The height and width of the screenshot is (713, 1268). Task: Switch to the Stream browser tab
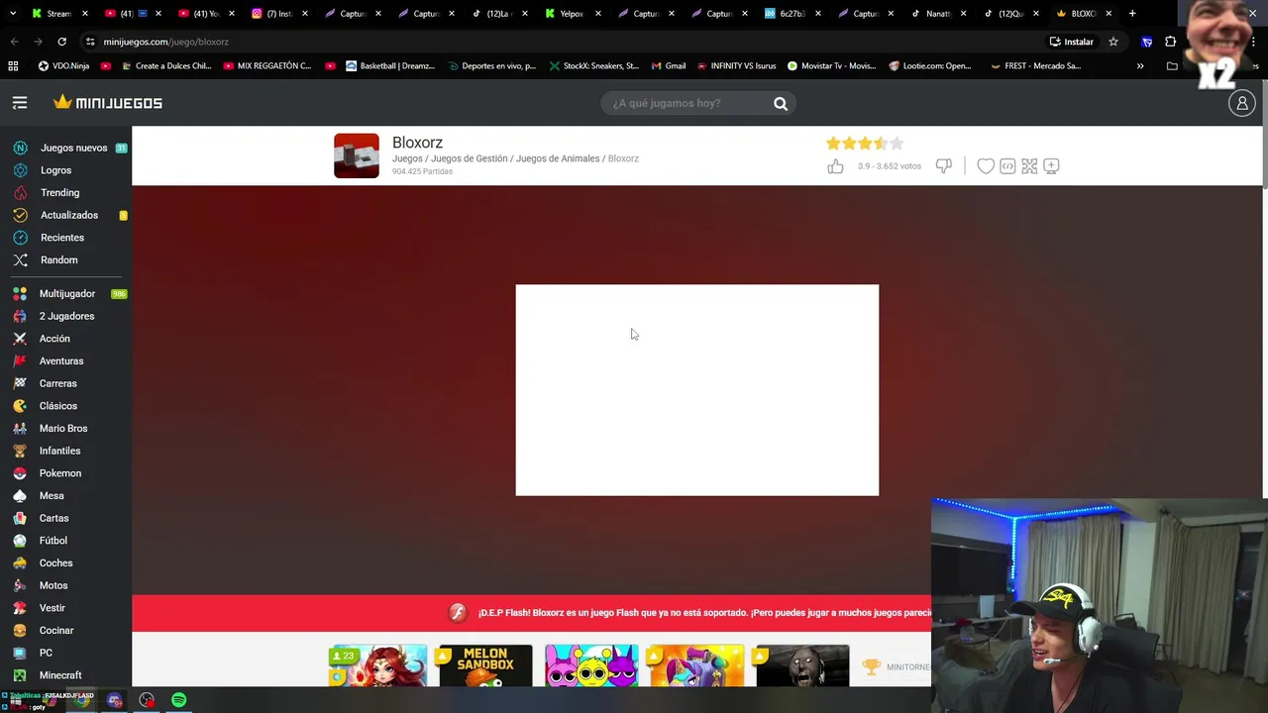pyautogui.click(x=59, y=14)
